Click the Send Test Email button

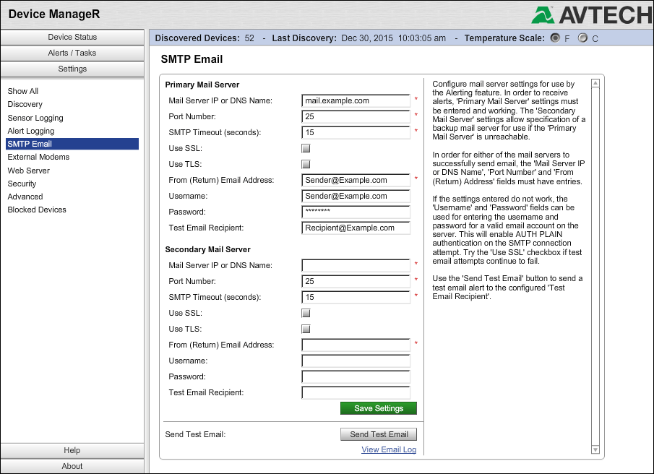pos(378,434)
